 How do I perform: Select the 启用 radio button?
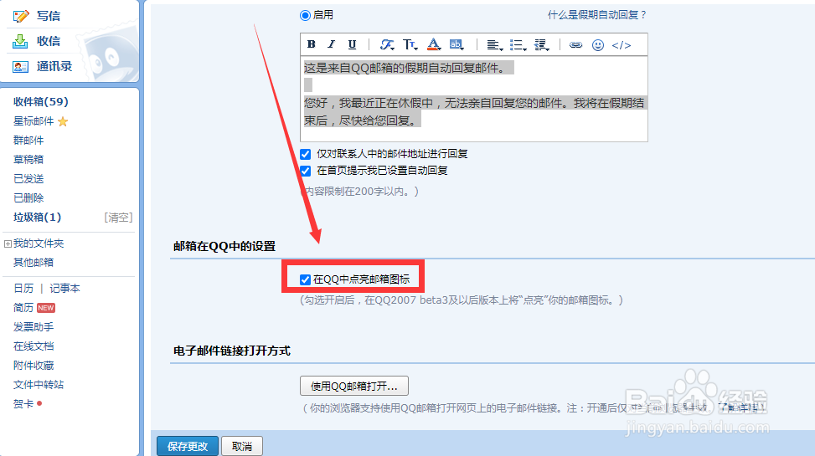pyautogui.click(x=305, y=16)
